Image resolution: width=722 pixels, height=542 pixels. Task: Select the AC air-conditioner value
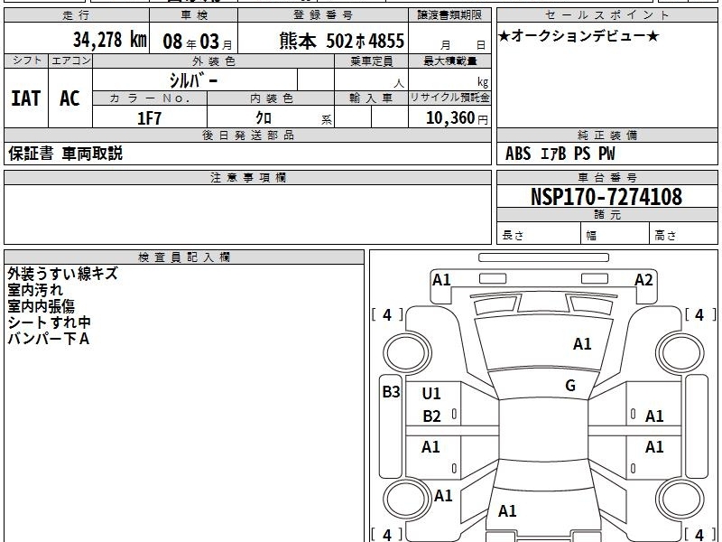pyautogui.click(x=70, y=98)
